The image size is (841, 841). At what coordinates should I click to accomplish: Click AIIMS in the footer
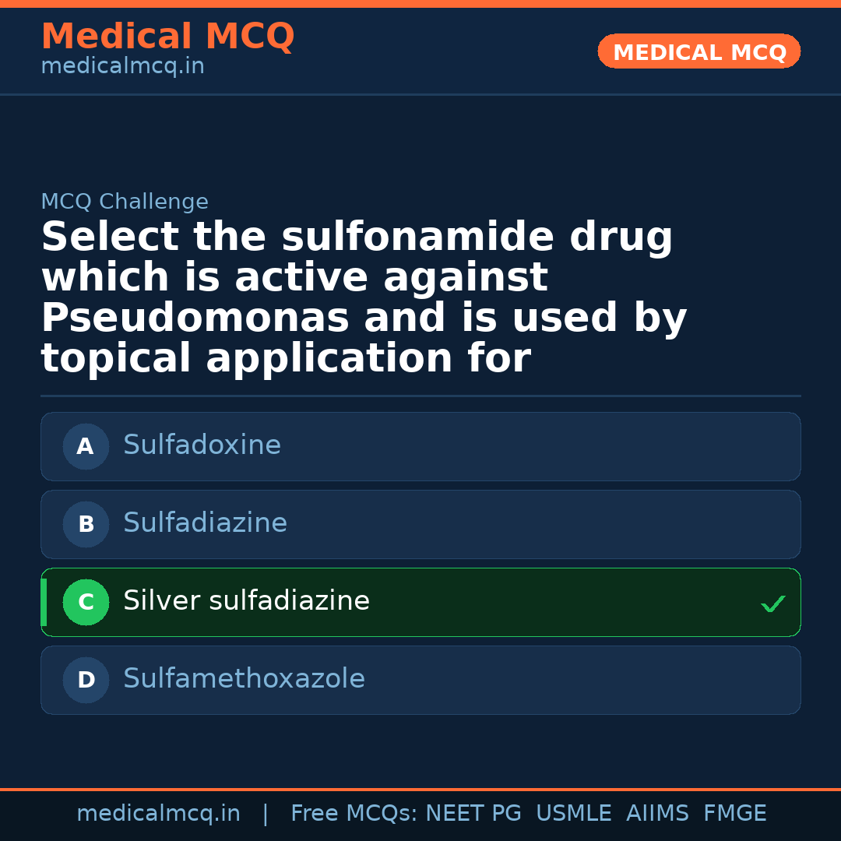pyautogui.click(x=657, y=814)
